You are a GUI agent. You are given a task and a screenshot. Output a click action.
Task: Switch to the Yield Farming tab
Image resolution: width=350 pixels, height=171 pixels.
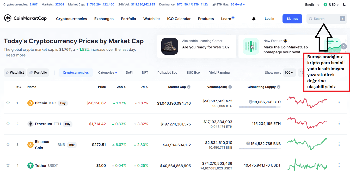219,73
